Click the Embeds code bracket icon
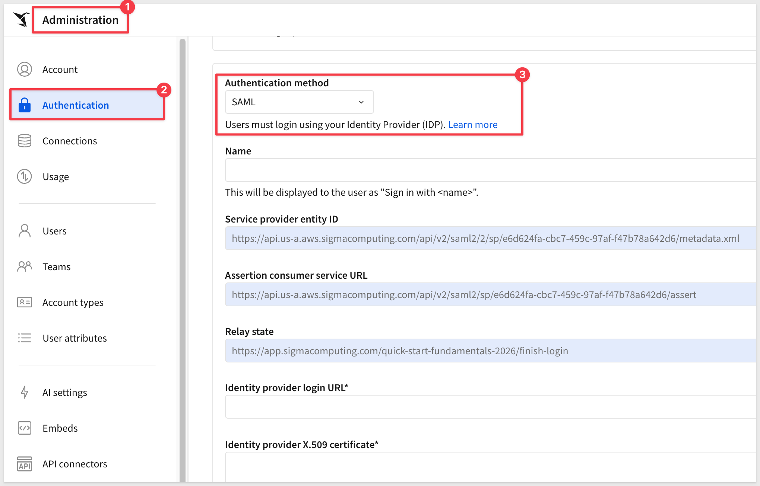This screenshot has width=760, height=486. click(25, 428)
